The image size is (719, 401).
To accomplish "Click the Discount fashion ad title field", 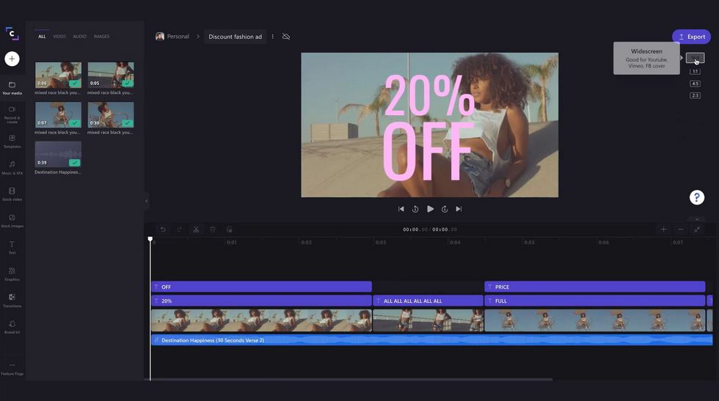I will point(236,37).
